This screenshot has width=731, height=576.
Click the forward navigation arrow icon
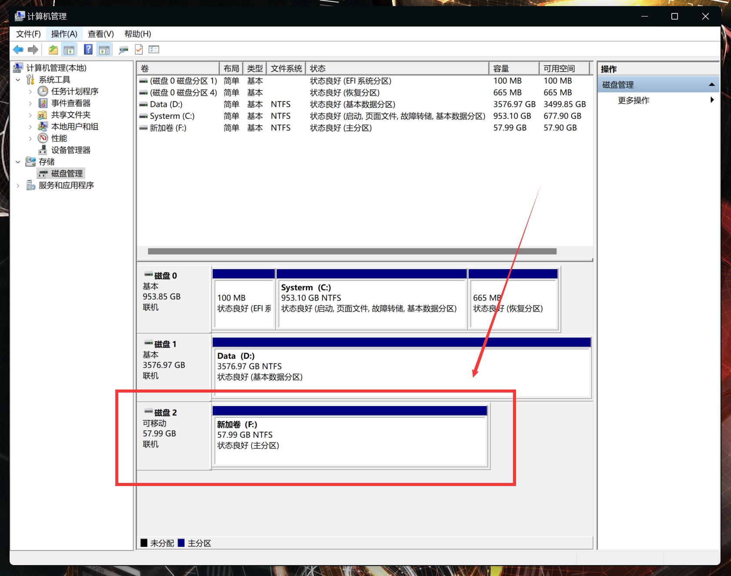click(x=33, y=49)
